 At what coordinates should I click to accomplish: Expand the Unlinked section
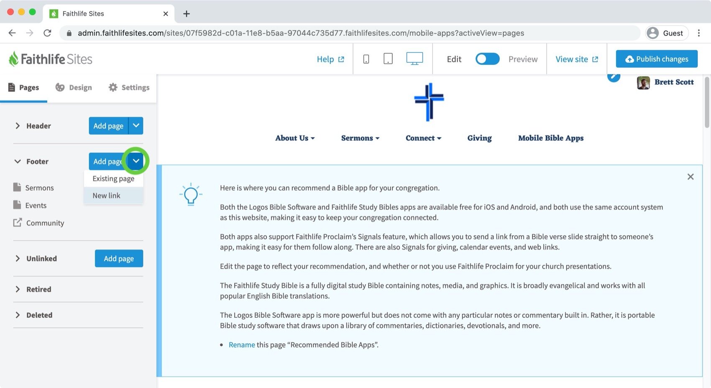click(18, 258)
